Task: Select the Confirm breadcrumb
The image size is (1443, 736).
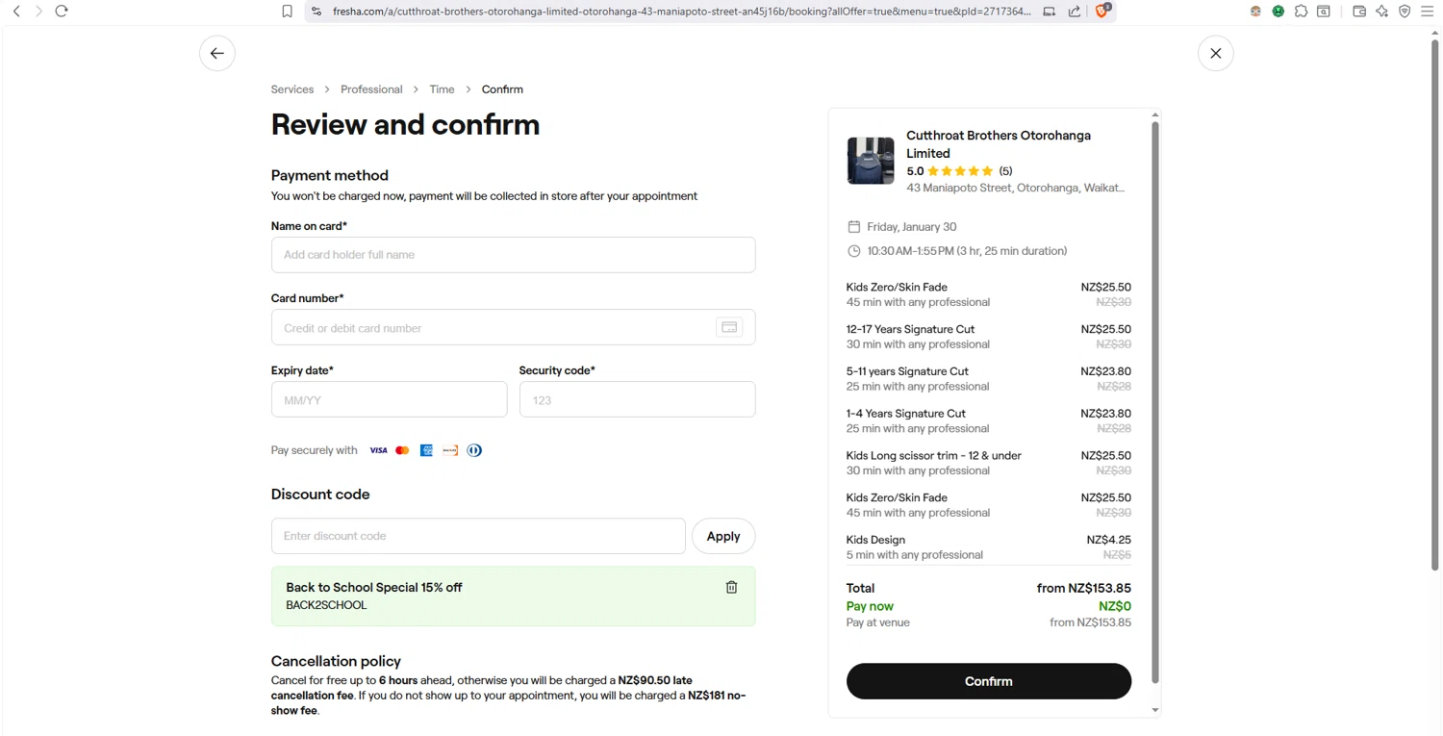Action: 502,89
